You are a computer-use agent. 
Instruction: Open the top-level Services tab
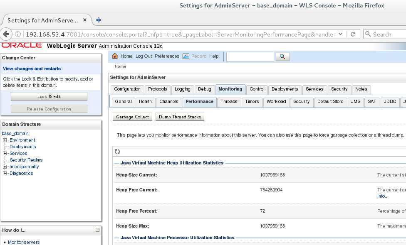coord(314,89)
